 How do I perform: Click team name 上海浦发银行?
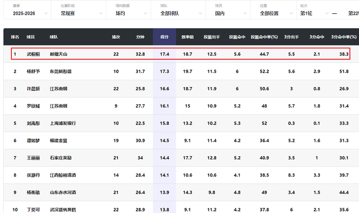[x=63, y=123]
